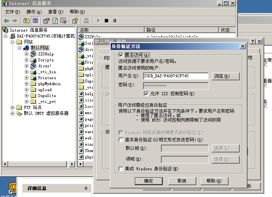
Task: Sort by the 状态 column header
Action: coord(227,30)
